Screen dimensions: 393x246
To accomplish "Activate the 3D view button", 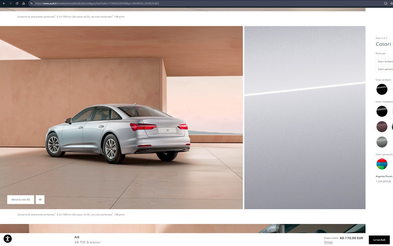I will 20,200.
